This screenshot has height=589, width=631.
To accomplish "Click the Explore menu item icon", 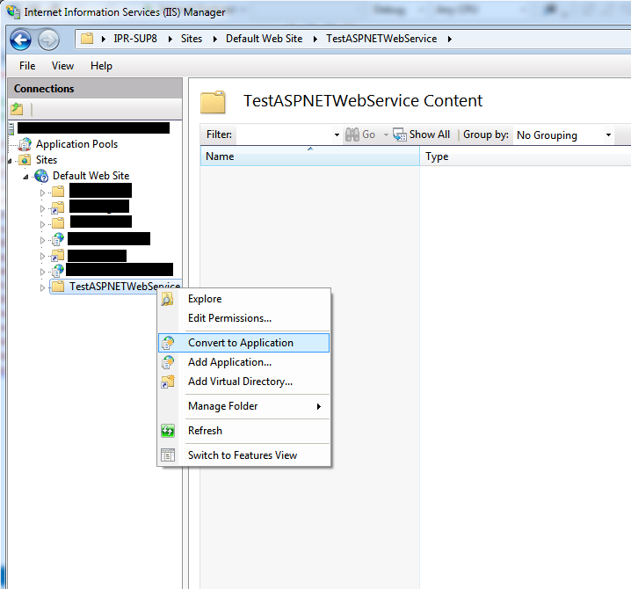I will pos(167,299).
